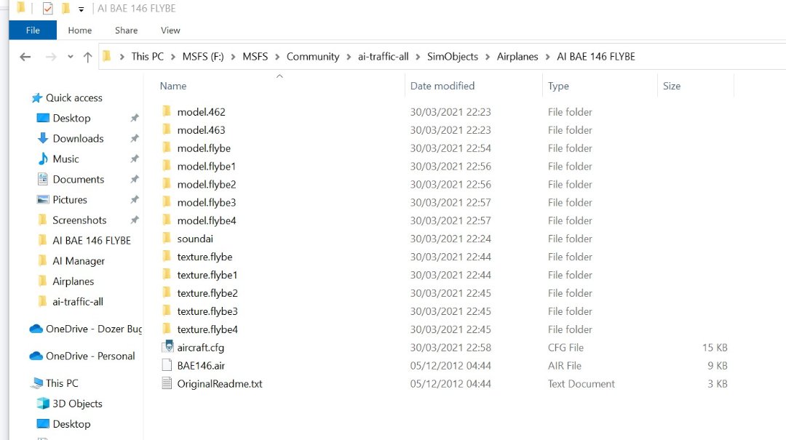The height and width of the screenshot is (440, 786).
Task: Switch to the Home ribbon tab
Action: 80,30
